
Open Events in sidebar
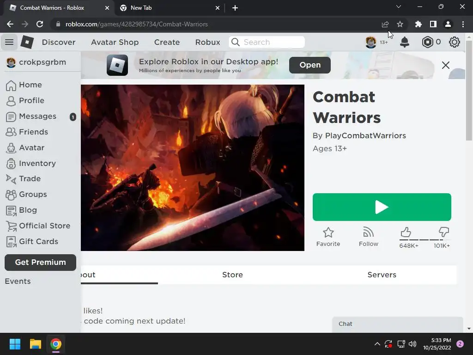(18, 282)
